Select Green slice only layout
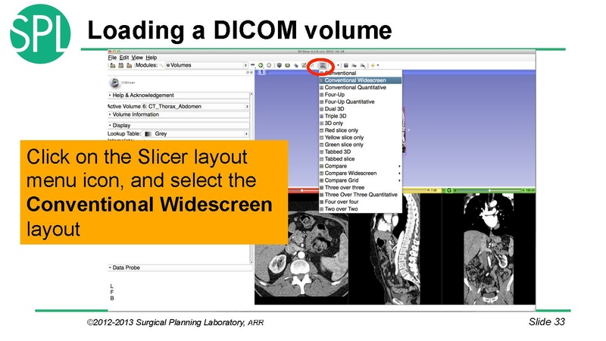The width and height of the screenshot is (606, 341). [361, 145]
